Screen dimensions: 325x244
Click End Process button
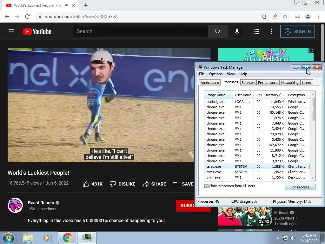pos(300,187)
